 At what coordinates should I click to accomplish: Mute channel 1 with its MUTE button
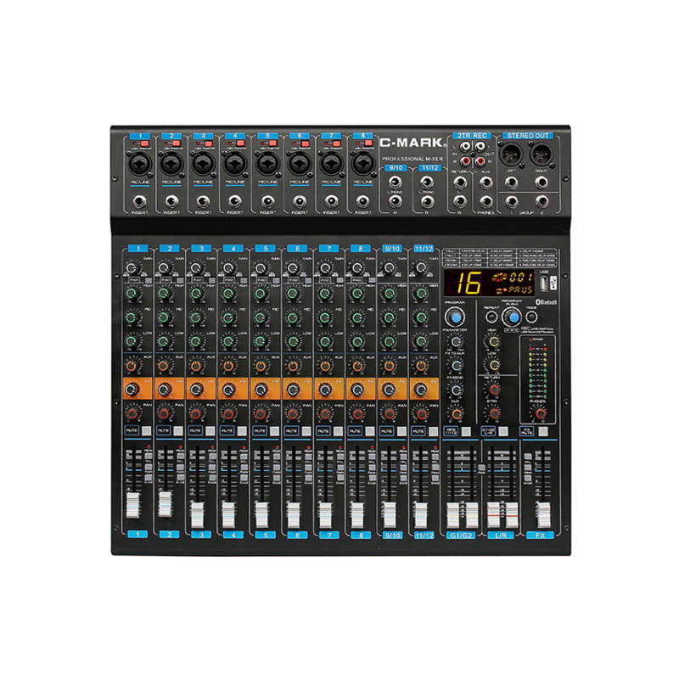(x=131, y=431)
